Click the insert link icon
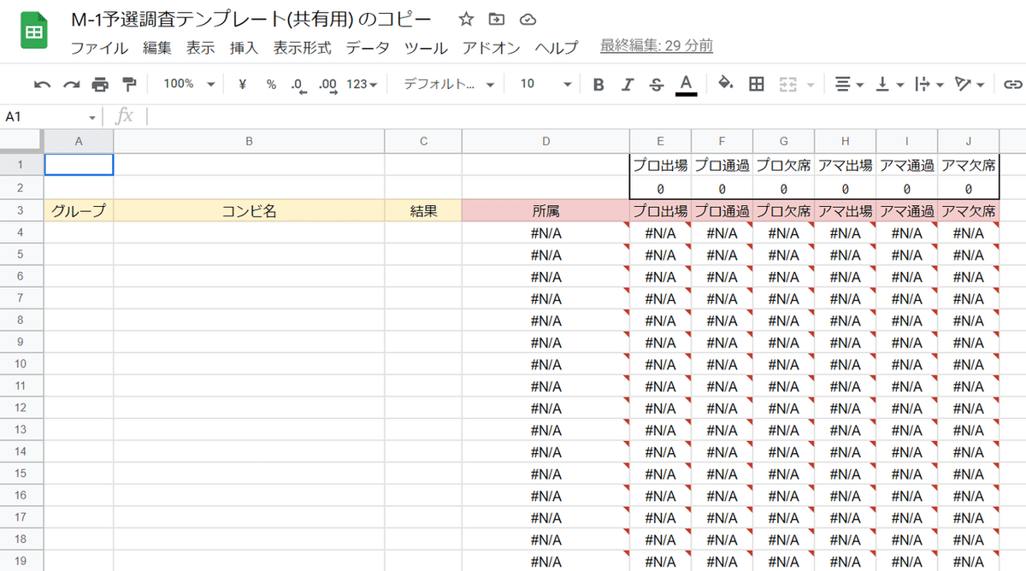 click(1013, 84)
